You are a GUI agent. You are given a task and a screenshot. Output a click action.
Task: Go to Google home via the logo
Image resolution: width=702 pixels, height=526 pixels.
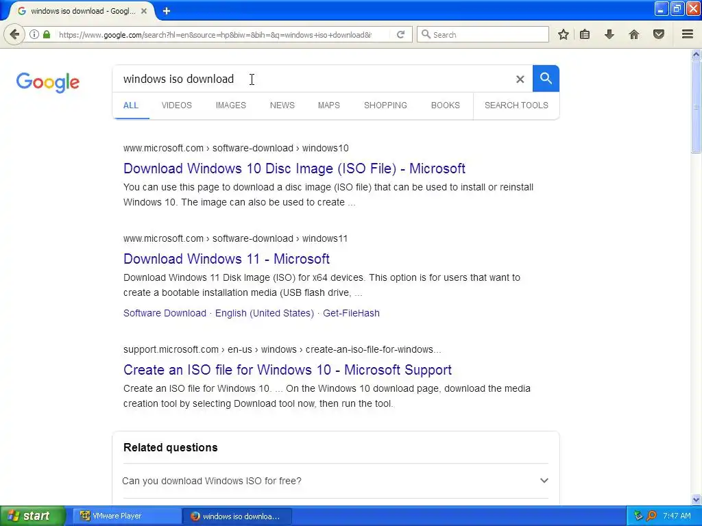click(x=48, y=82)
